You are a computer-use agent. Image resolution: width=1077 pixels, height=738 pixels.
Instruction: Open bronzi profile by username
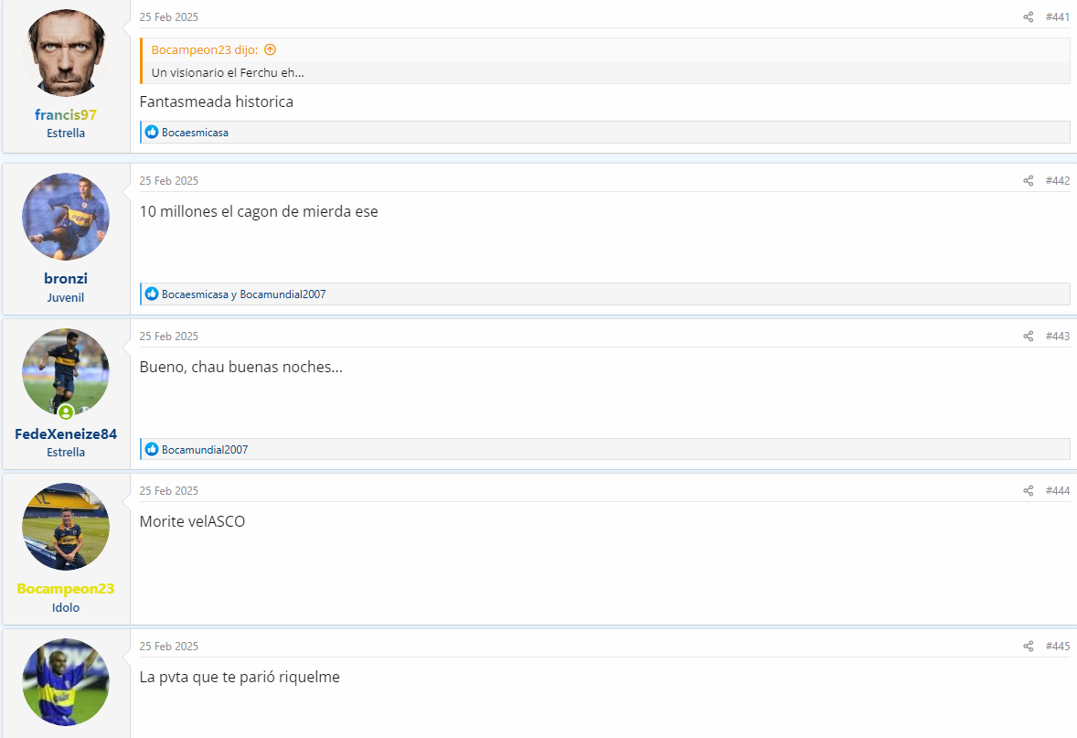(66, 278)
